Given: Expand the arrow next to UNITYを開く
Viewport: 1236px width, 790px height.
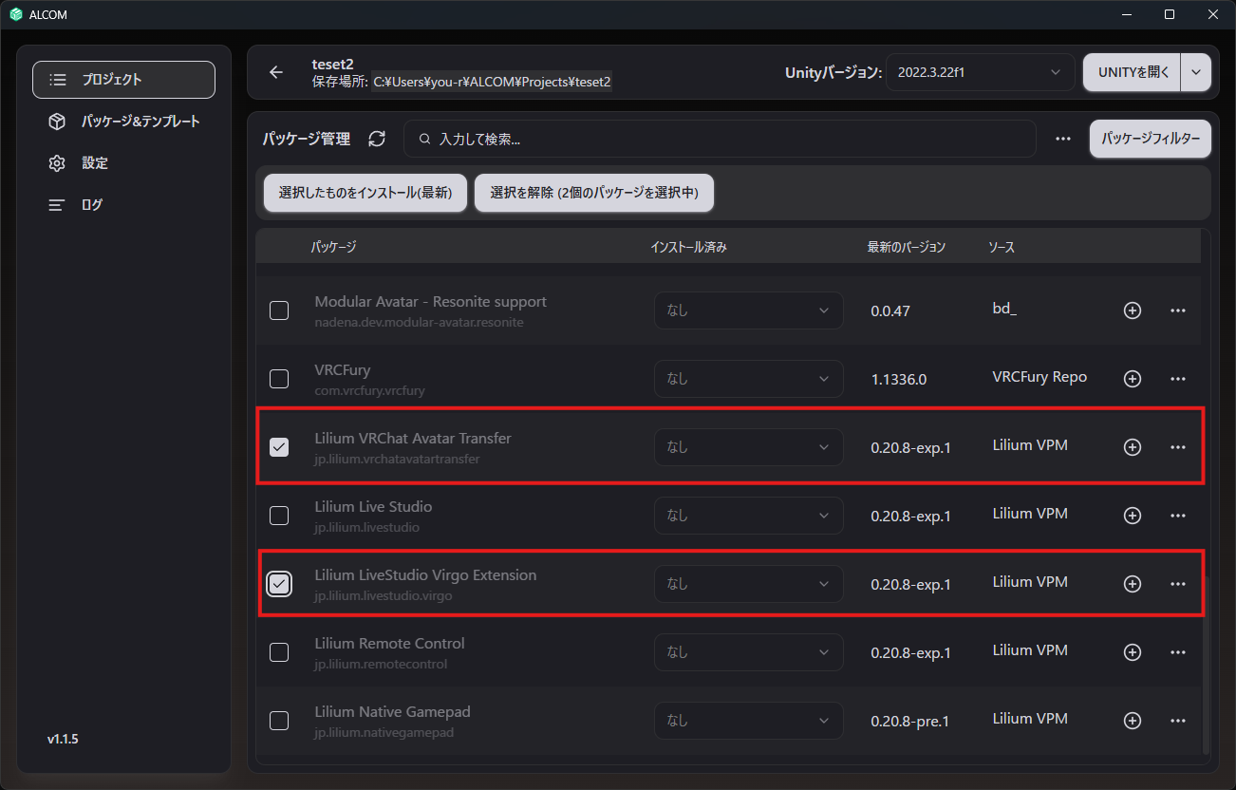Looking at the screenshot, I should [1196, 72].
